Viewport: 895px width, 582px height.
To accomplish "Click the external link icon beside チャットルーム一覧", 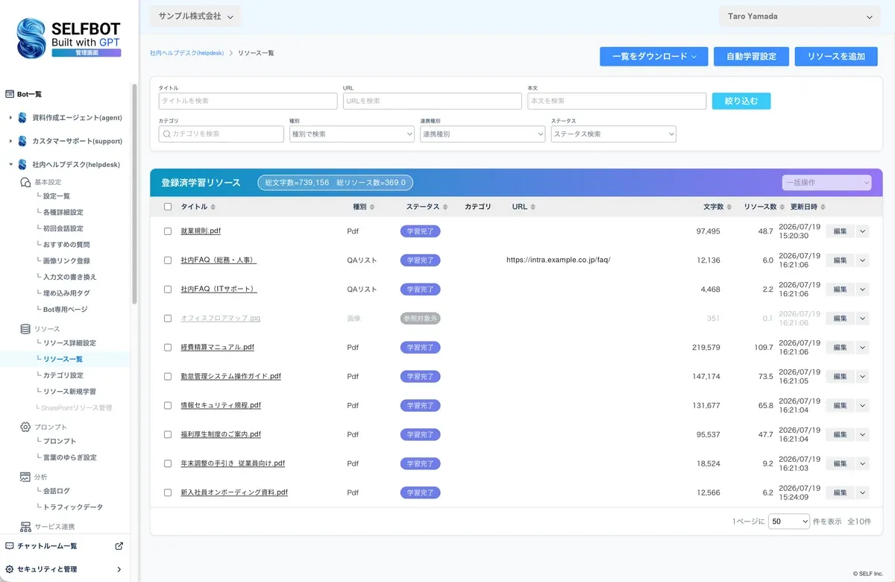I will point(119,546).
